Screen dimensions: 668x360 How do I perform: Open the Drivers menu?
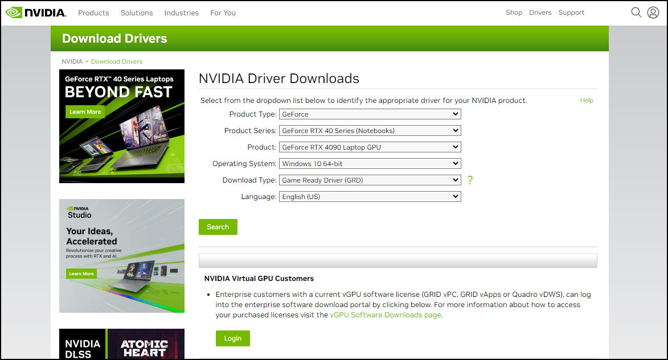[x=540, y=12]
